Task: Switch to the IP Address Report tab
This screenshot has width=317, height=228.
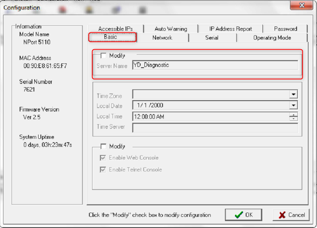Action: click(230, 29)
